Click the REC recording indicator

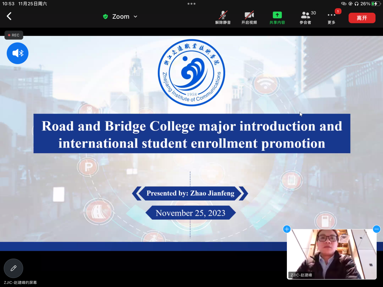tap(14, 35)
